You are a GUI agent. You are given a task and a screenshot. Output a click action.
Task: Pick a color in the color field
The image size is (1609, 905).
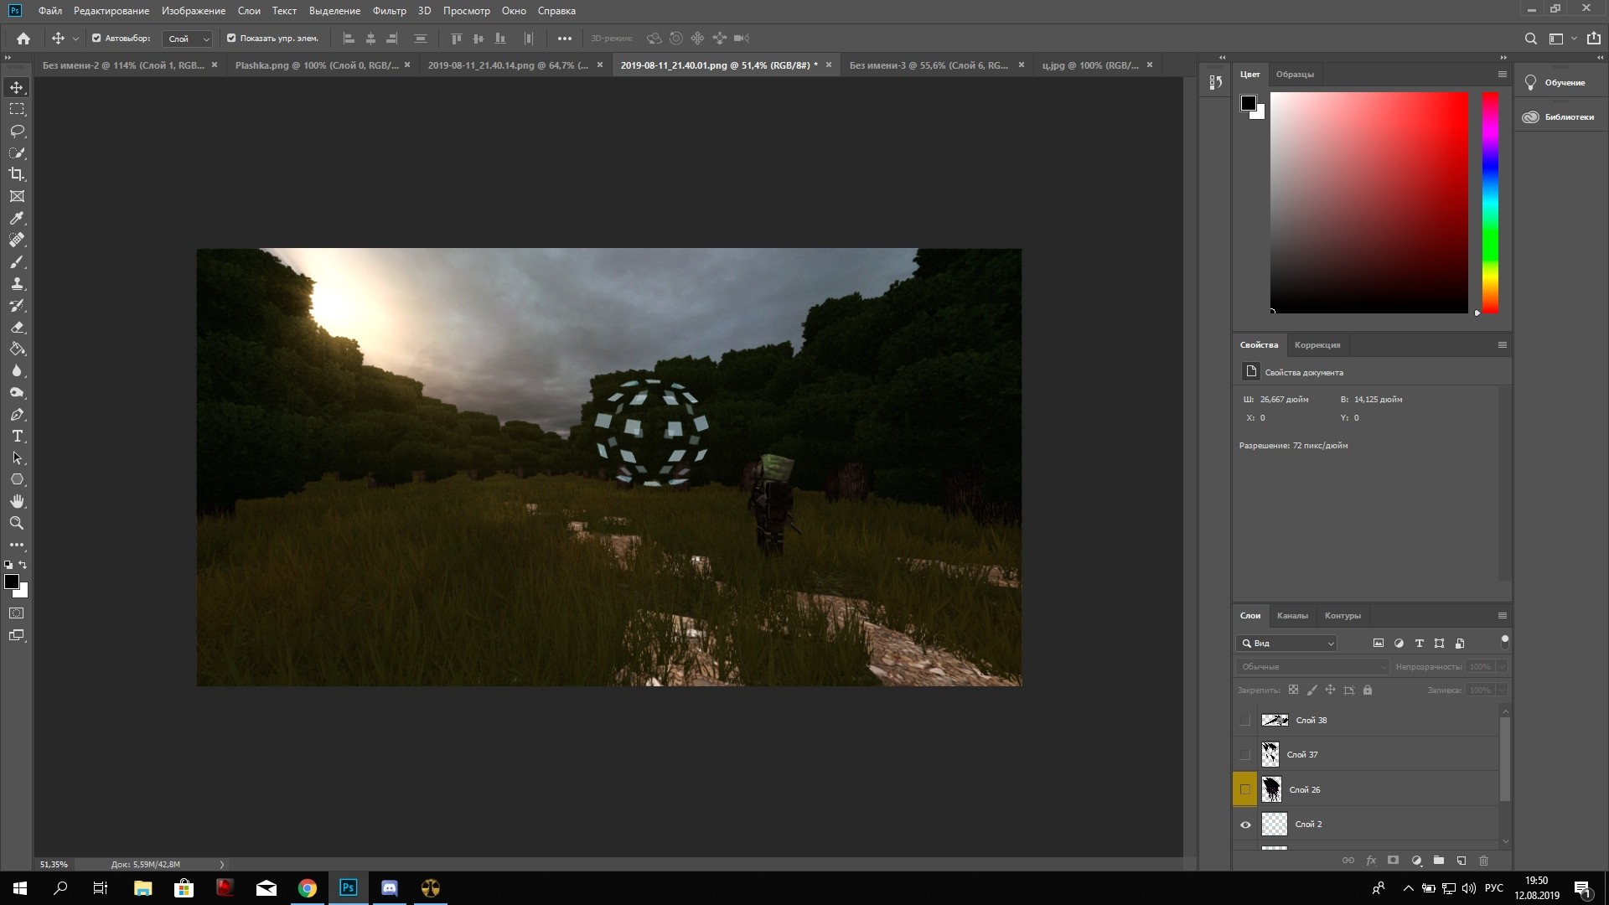click(1369, 203)
